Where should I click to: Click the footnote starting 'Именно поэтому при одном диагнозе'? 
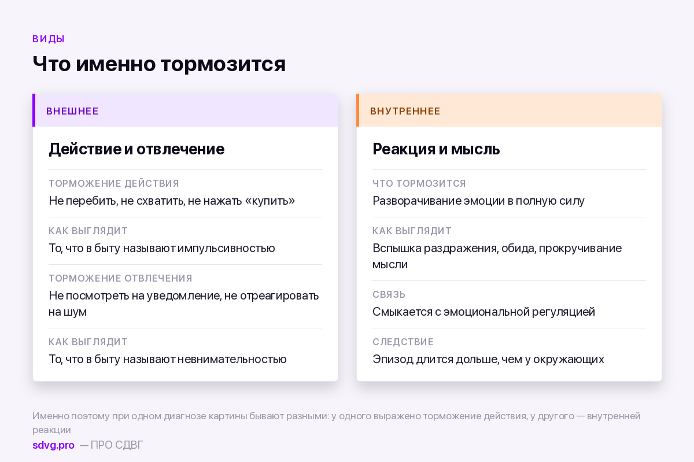click(x=337, y=423)
